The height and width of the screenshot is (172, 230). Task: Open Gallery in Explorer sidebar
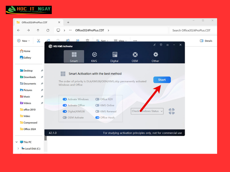tap(26, 58)
